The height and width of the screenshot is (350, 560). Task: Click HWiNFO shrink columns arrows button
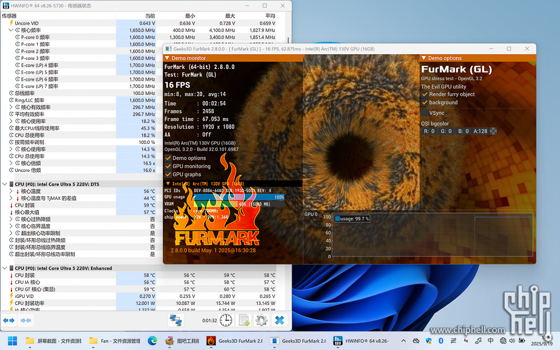[26, 320]
